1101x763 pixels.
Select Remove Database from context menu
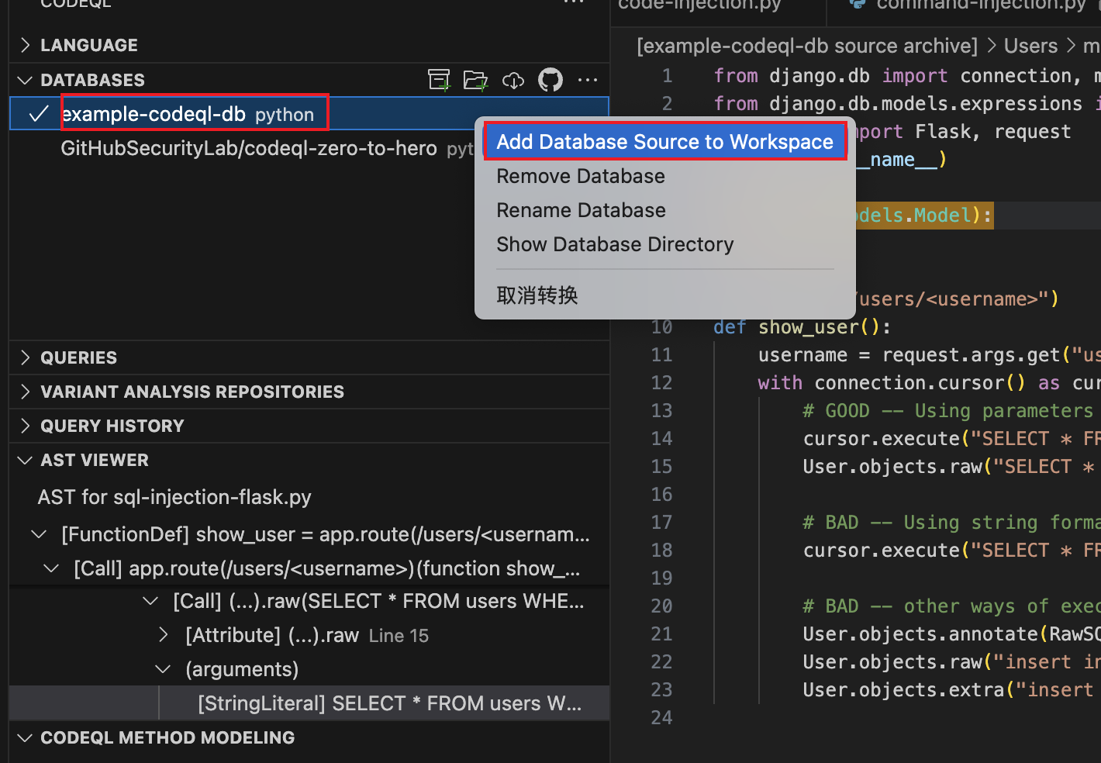click(x=581, y=176)
